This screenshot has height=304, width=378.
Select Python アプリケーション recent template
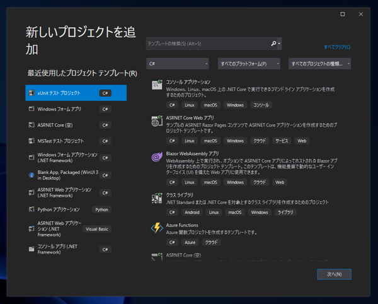pyautogui.click(x=76, y=209)
